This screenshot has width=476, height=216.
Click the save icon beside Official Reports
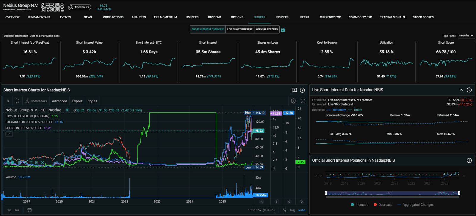tap(283, 30)
